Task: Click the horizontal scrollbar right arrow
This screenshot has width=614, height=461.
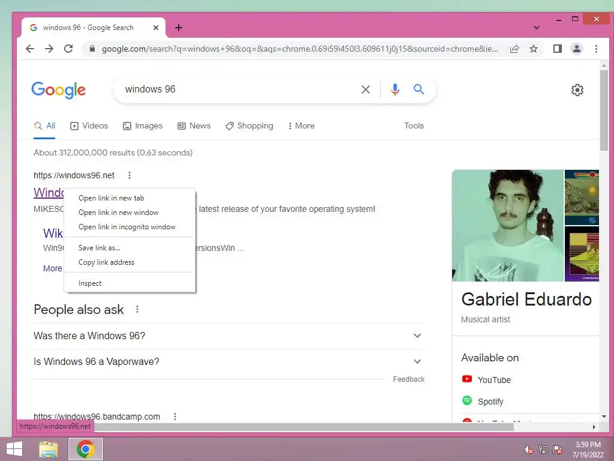Action: click(594, 427)
